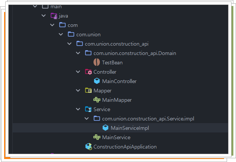The width and height of the screenshot is (236, 162).
Task: Open the 'ConstructionApiApplication' file
Action: pyautogui.click(x=125, y=147)
